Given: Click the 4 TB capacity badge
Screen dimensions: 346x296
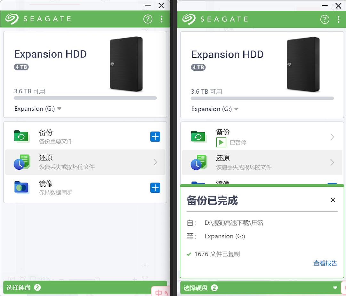Looking at the screenshot, I should tap(21, 67).
